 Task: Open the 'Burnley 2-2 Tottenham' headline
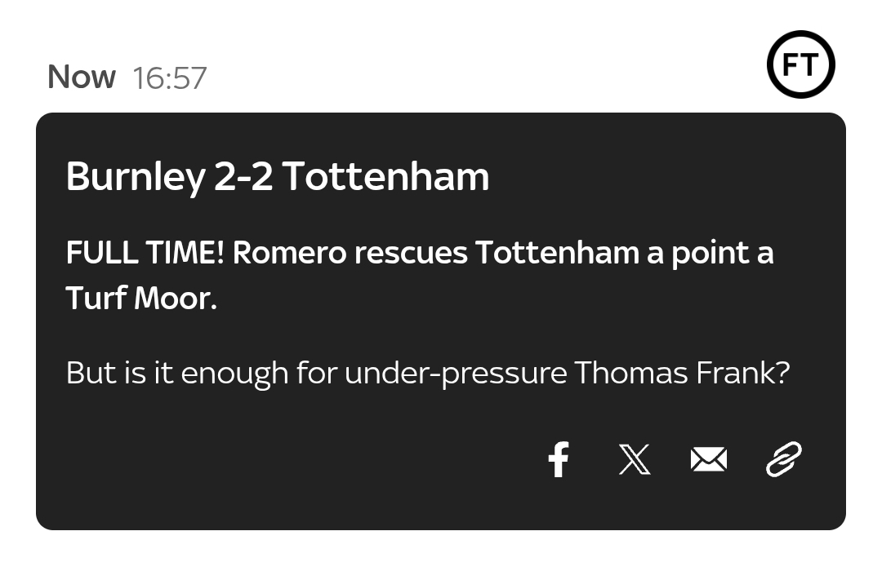[x=277, y=176]
